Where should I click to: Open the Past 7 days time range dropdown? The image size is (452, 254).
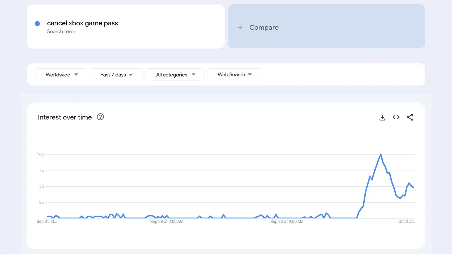[116, 75]
